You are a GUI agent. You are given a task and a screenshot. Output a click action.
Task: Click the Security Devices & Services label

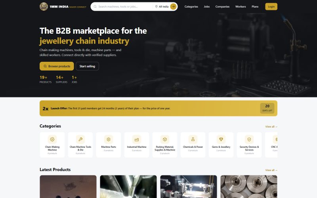tap(249, 148)
